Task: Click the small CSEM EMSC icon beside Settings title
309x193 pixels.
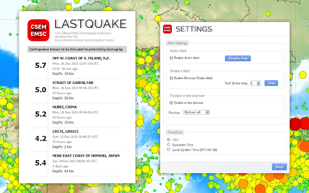Action: (168, 29)
